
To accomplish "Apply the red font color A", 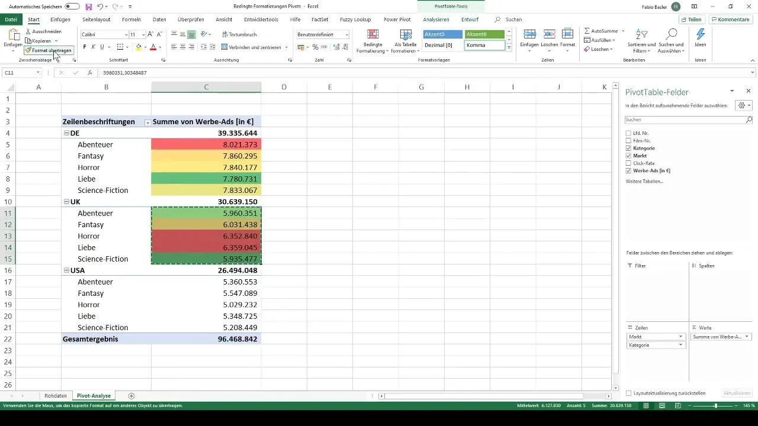I will [153, 47].
